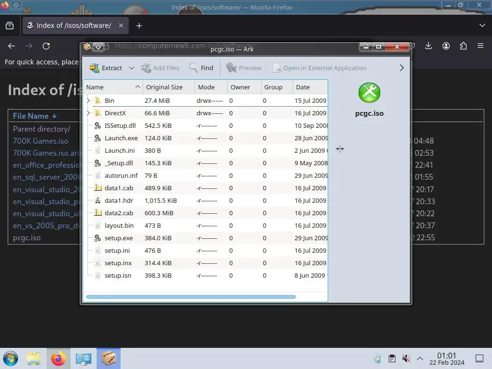The width and height of the screenshot is (492, 369).
Task: Open the 700K Games.iso link
Action: coord(40,141)
